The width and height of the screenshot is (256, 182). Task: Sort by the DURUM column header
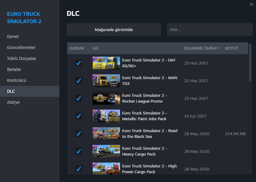pyautogui.click(x=77, y=48)
